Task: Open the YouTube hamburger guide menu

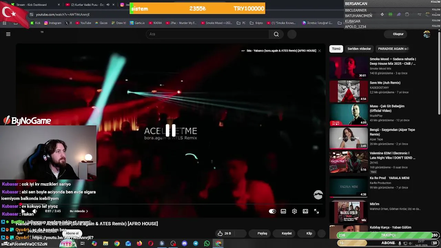Action: (x=8, y=34)
